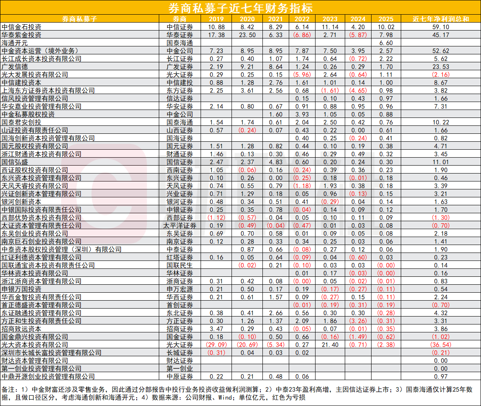Select the cell 天风天睿投资有限公司
481x406 pixels.
(35, 186)
